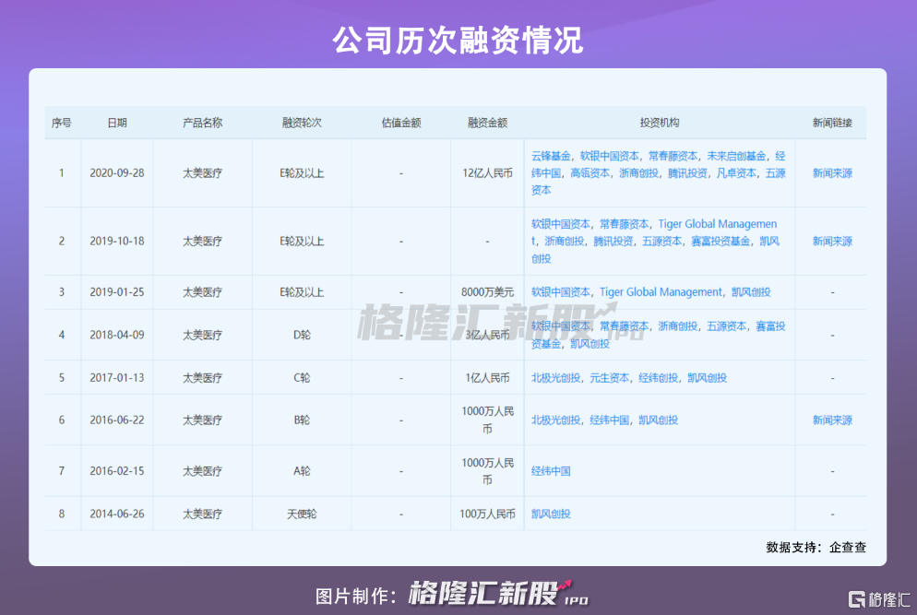Click 腾讯投资 in the 2020-09-28 row
917x615 pixels.
pyautogui.click(x=687, y=173)
